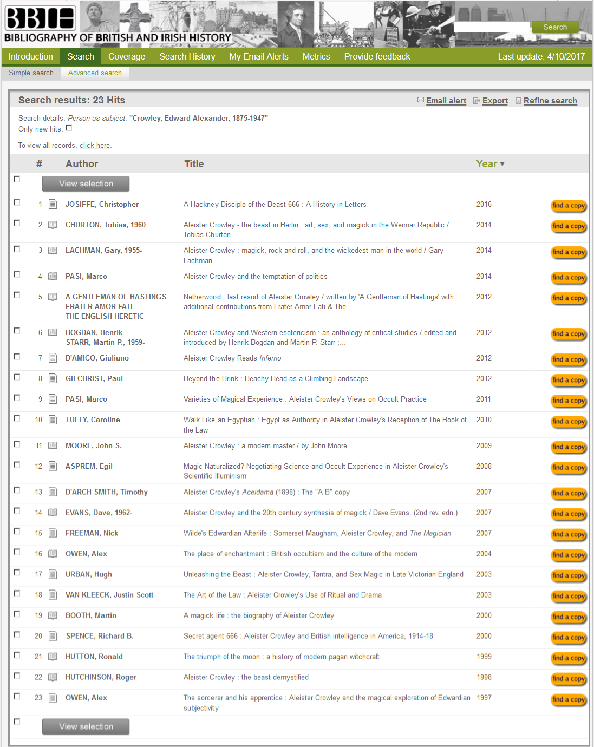
Task: Enable the 'Only new hits' checkbox
Action: click(69, 128)
